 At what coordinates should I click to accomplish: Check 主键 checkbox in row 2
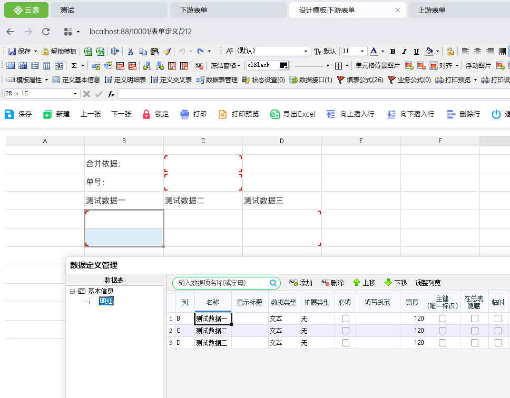point(443,331)
